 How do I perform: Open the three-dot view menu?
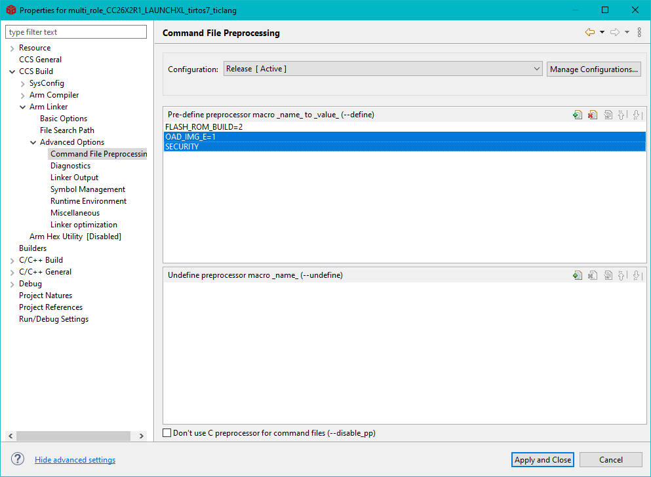pyautogui.click(x=639, y=33)
